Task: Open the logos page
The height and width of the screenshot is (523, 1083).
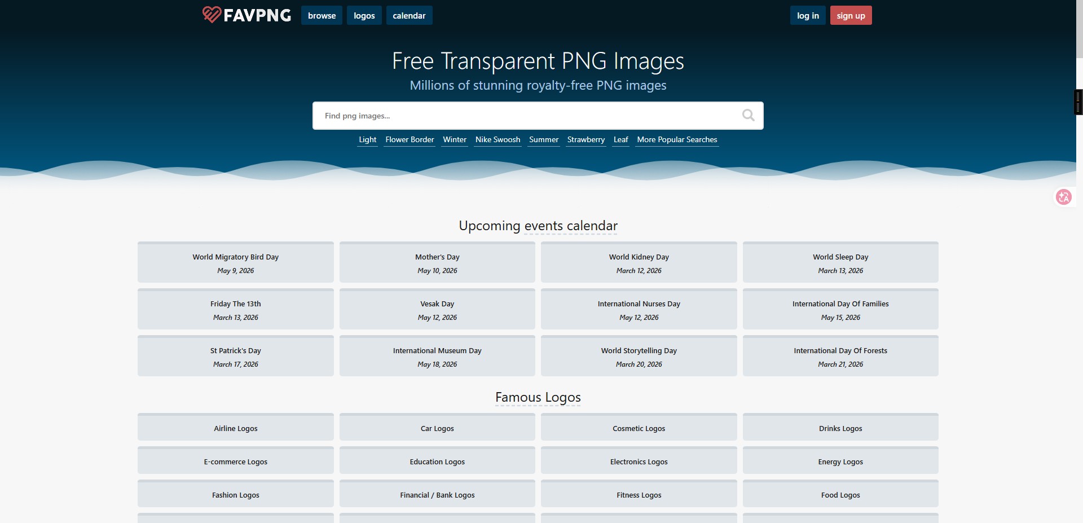Action: 364,16
